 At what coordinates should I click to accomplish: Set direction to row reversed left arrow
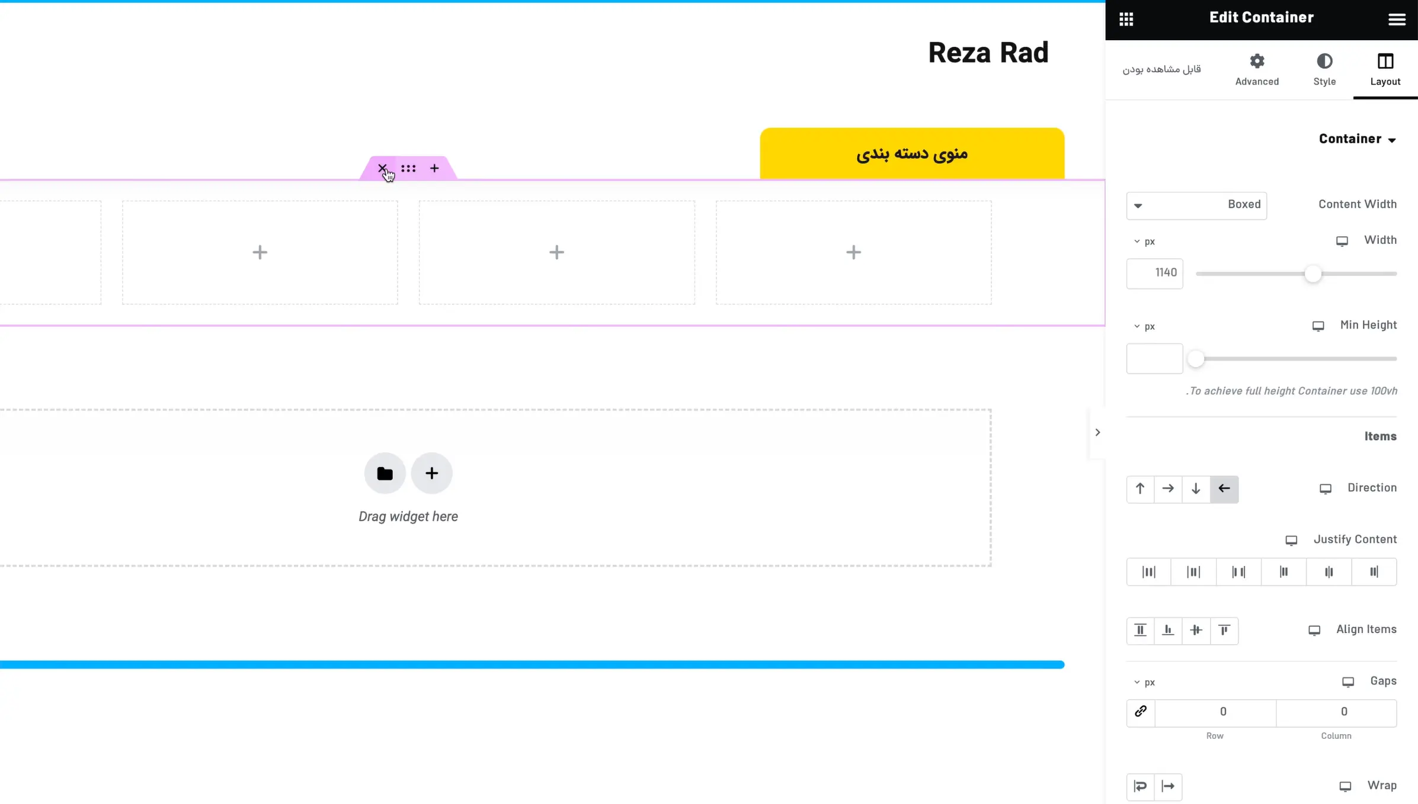point(1224,489)
